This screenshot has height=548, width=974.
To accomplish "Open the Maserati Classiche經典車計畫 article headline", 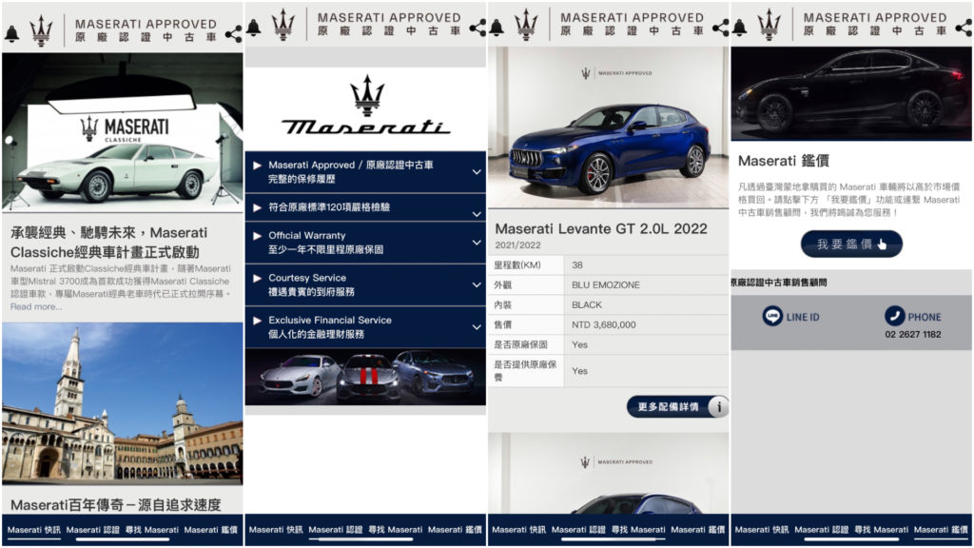I will tap(109, 243).
